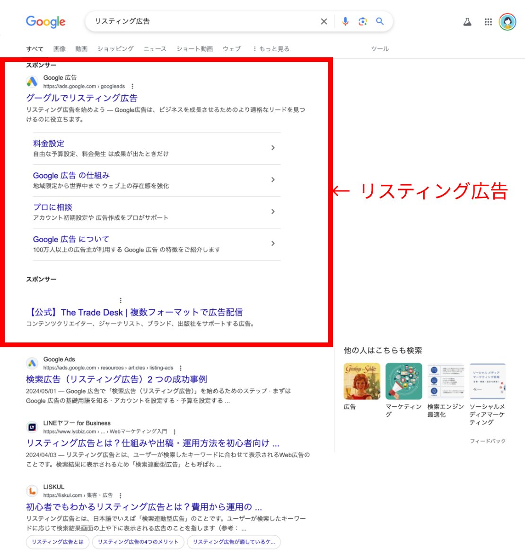
Task: Click the magnifier search icon
Action: coord(380,21)
